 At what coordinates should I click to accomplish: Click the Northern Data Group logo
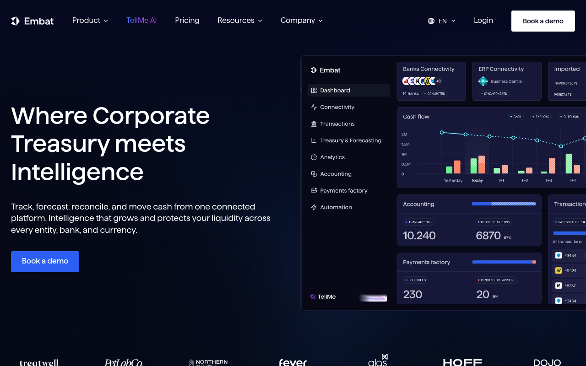pos(208,362)
